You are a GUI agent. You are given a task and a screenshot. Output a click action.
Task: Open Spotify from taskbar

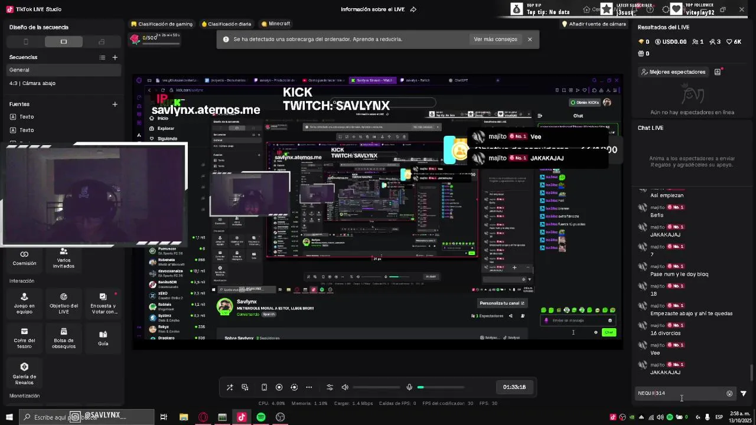tap(260, 417)
